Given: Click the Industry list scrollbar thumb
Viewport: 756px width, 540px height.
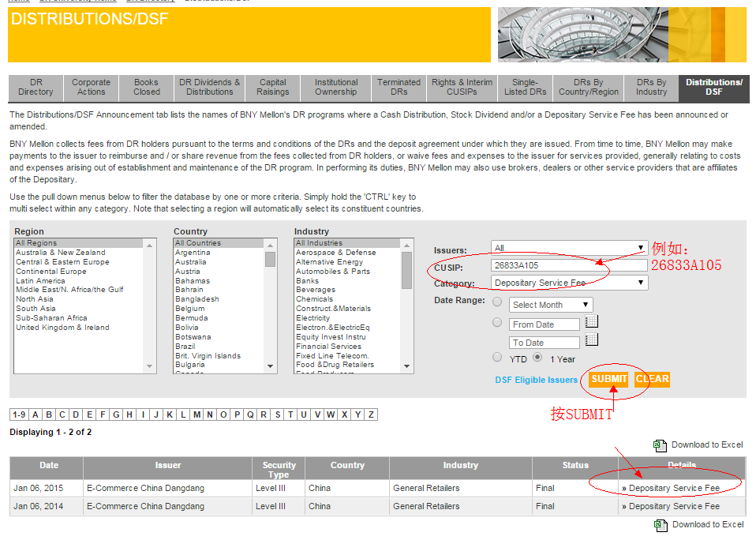Looking at the screenshot, I should 406,270.
